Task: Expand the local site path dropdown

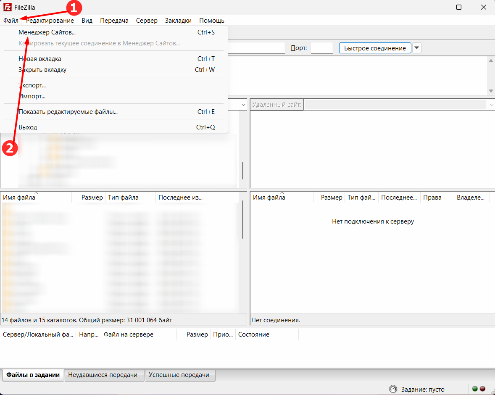Action: (243, 105)
